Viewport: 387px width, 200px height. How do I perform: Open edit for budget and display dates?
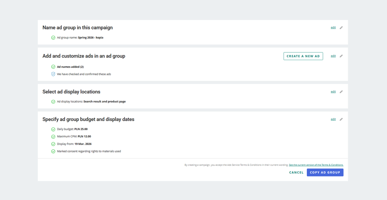point(333,119)
